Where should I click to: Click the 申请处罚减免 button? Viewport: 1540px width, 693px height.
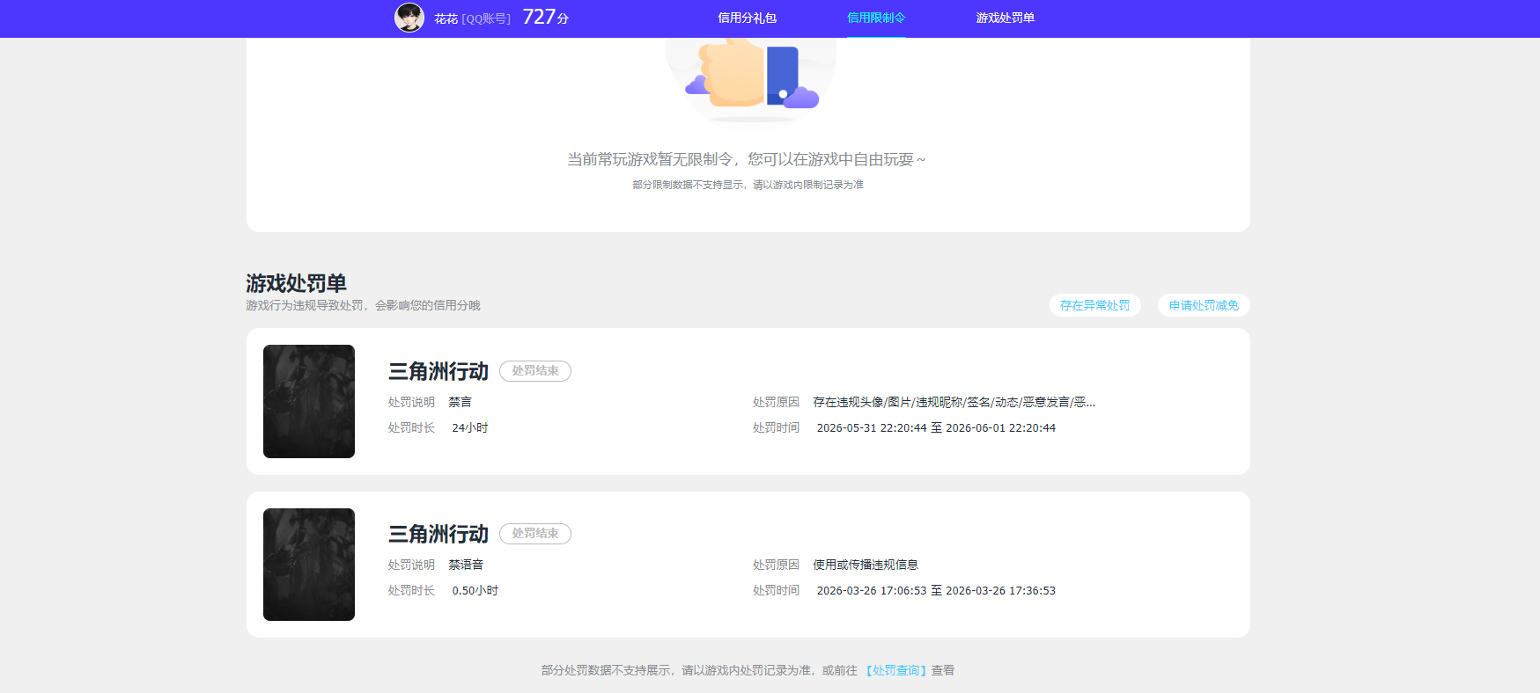coord(1204,305)
